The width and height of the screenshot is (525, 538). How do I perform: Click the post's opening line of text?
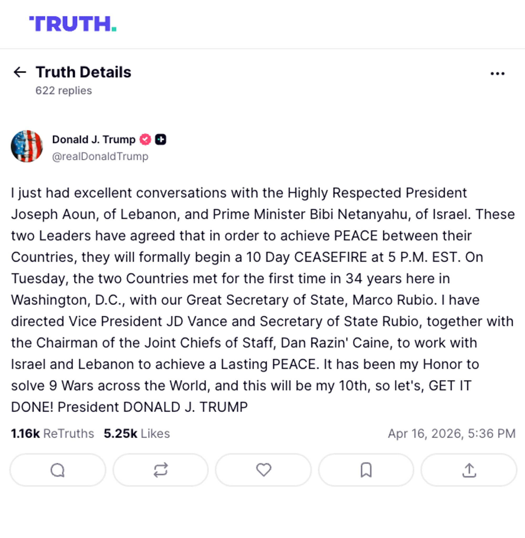[x=239, y=193]
